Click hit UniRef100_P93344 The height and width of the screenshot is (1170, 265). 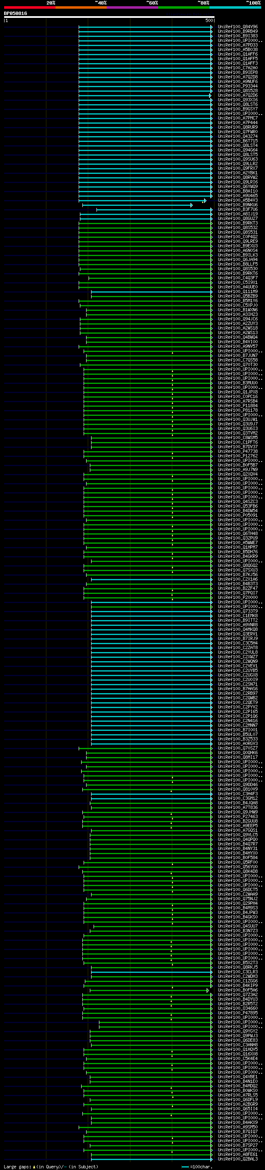tap(238, 86)
